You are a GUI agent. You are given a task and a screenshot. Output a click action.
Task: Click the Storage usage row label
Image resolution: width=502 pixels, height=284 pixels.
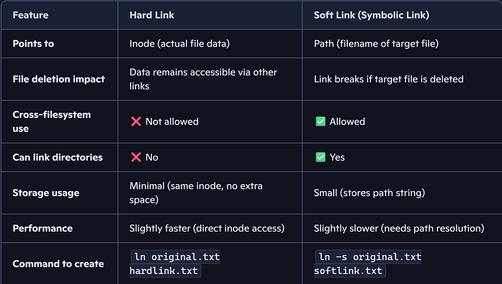tap(46, 193)
